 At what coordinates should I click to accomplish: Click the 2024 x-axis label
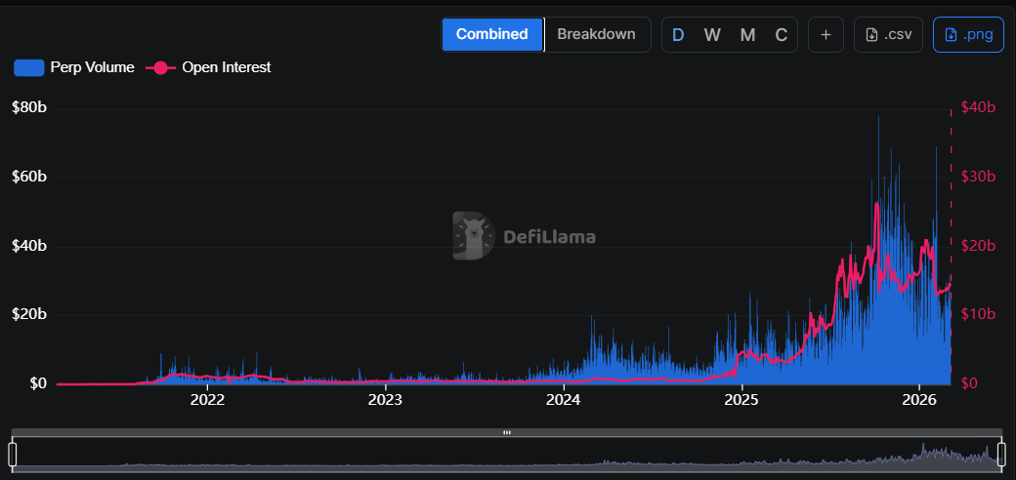[x=564, y=399]
